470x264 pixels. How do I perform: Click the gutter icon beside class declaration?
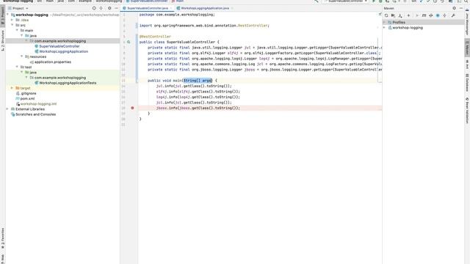coord(129,43)
